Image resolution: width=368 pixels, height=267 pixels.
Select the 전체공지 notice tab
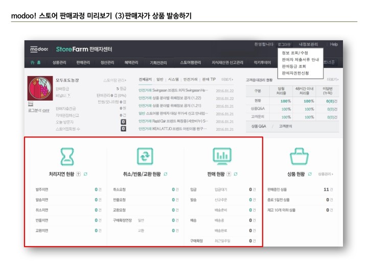(x=145, y=80)
